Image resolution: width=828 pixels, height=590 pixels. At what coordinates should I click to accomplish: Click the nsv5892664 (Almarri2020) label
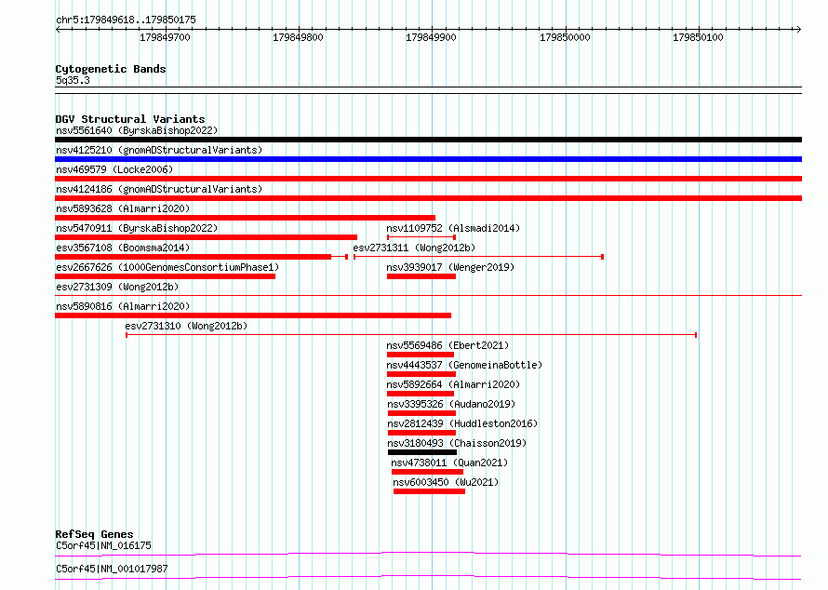[x=453, y=384]
